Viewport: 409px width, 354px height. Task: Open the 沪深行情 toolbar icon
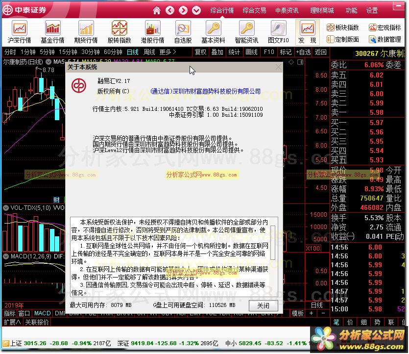pyautogui.click(x=19, y=32)
